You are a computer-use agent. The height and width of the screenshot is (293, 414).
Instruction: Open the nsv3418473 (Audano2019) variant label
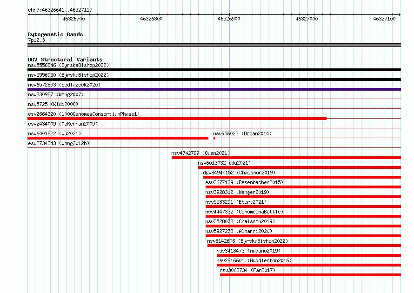248,251
